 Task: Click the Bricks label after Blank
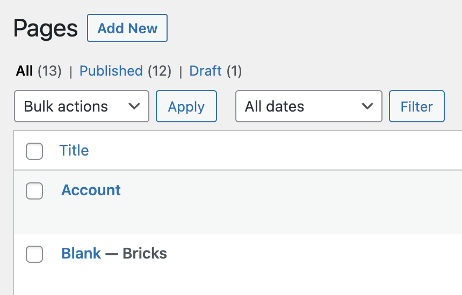[145, 253]
